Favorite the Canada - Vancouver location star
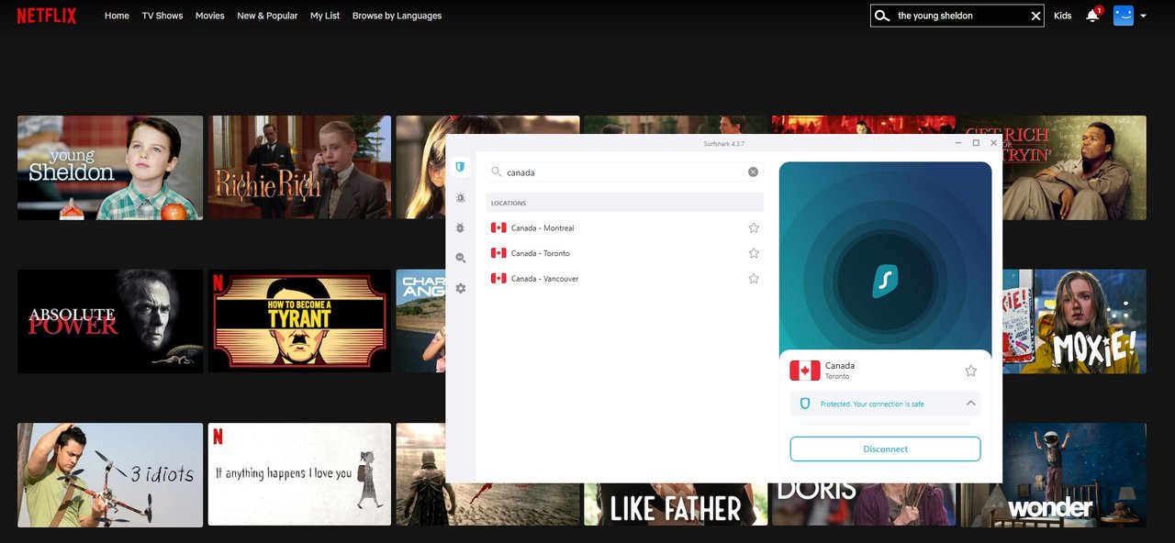1175x543 pixels. [754, 278]
